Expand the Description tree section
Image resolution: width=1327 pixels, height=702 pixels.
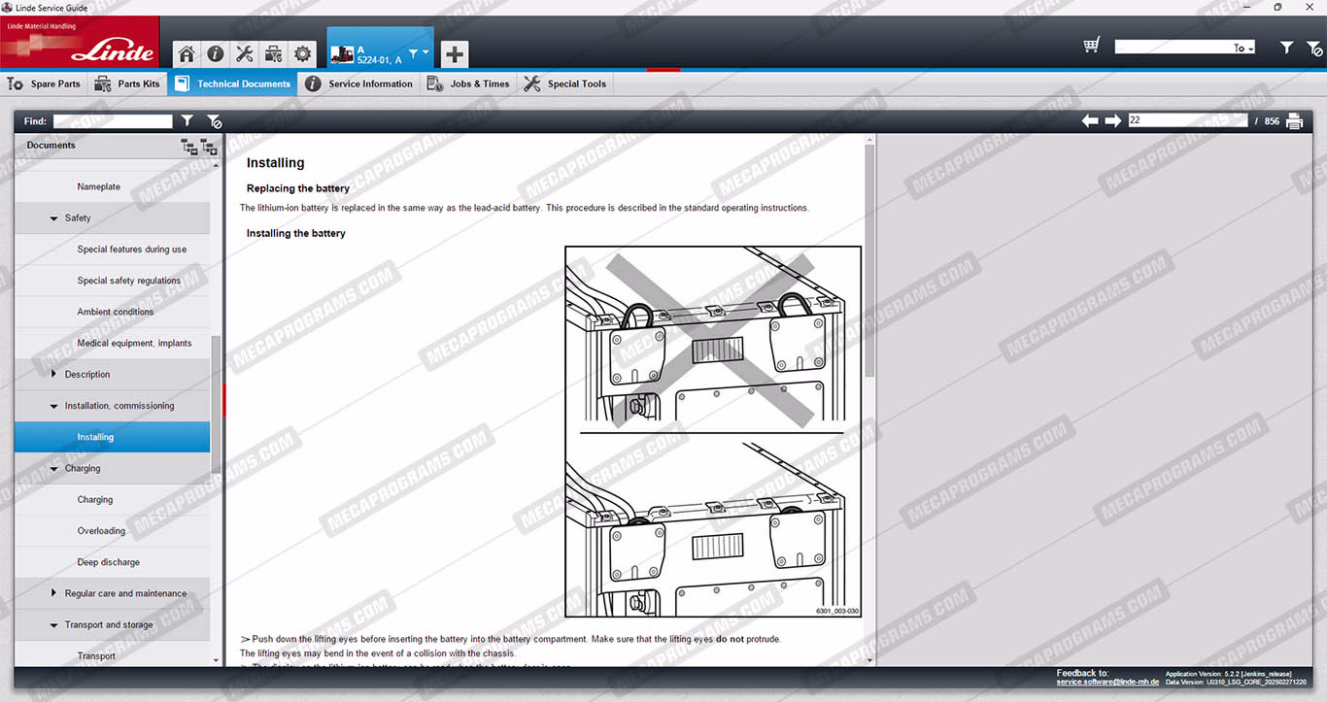tap(53, 375)
